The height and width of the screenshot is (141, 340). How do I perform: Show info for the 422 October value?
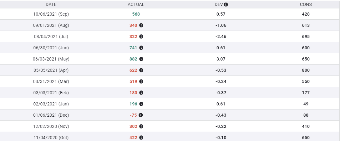[x=141, y=138]
